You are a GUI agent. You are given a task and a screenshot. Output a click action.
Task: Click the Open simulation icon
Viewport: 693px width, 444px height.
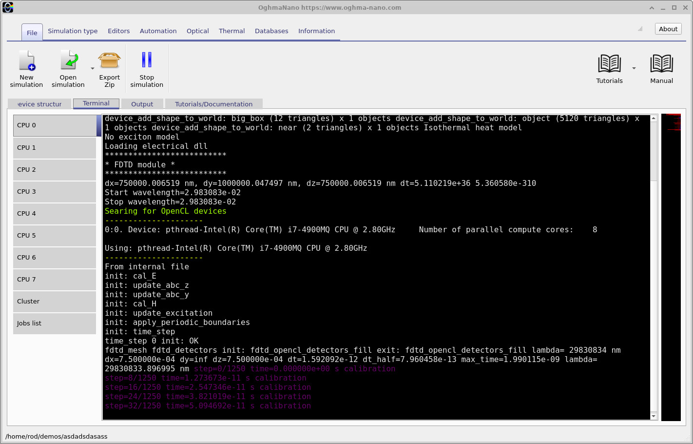[69, 61]
